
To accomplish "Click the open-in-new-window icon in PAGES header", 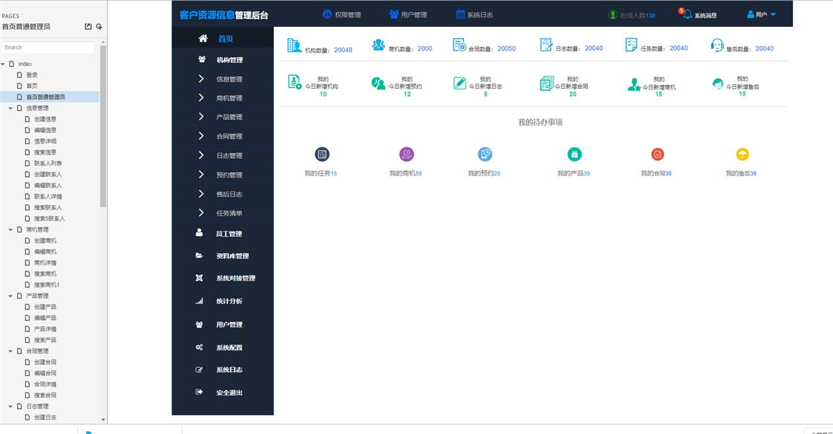I will [88, 26].
